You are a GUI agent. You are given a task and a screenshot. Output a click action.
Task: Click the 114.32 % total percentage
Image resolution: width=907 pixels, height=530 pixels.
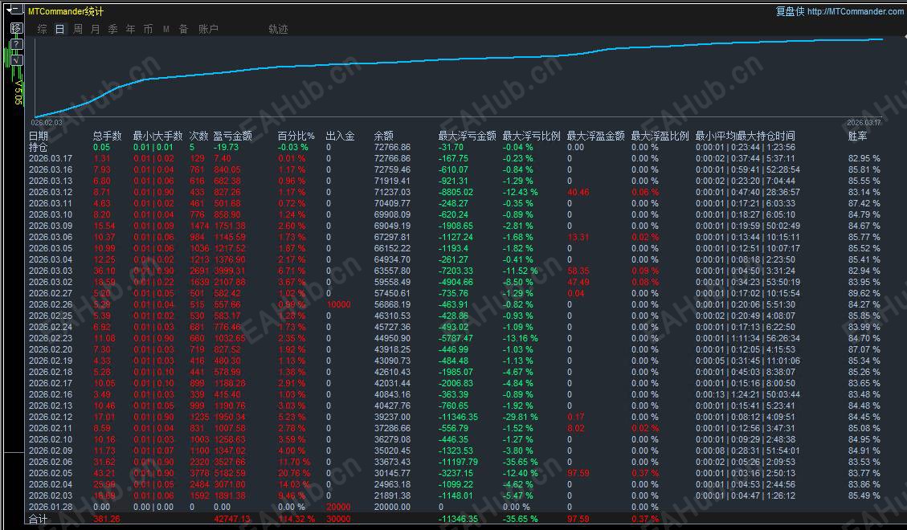(296, 519)
